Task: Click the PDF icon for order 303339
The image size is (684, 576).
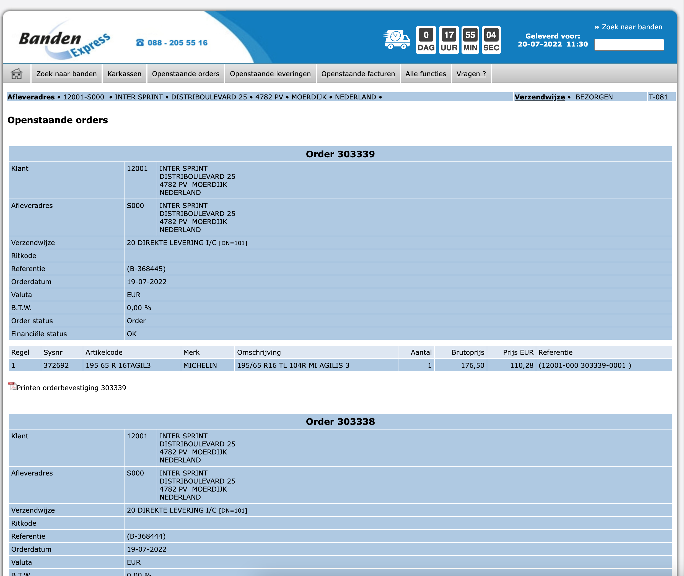Action: pyautogui.click(x=12, y=386)
